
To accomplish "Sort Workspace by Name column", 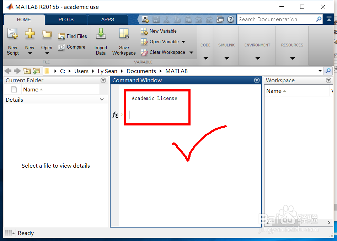I will click(296, 91).
